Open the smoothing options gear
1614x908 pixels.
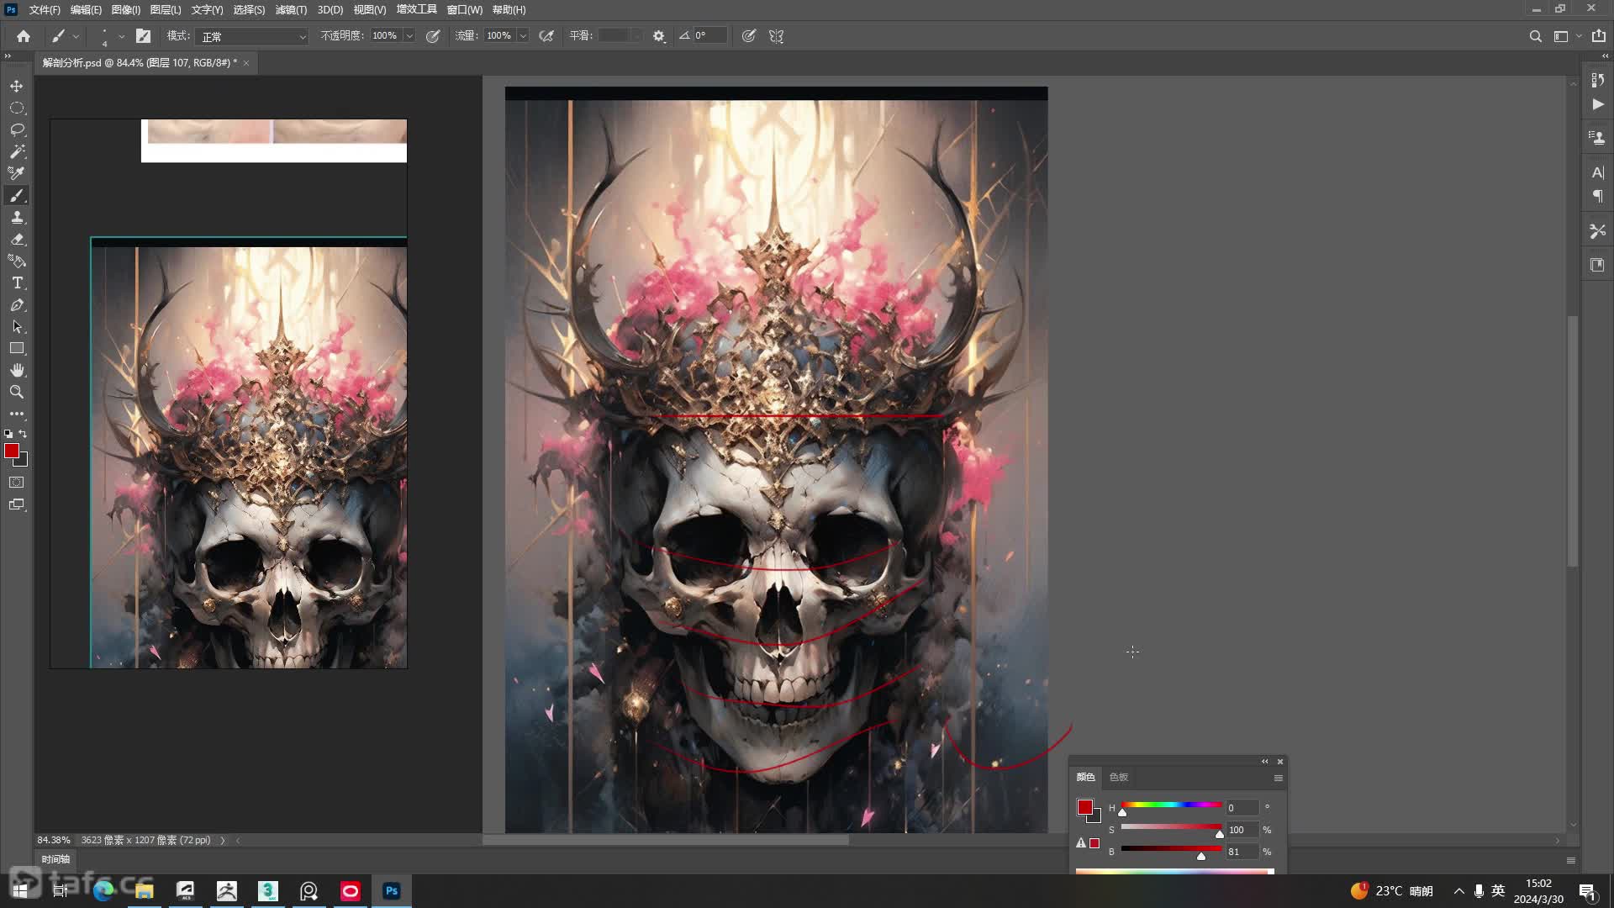659,36
